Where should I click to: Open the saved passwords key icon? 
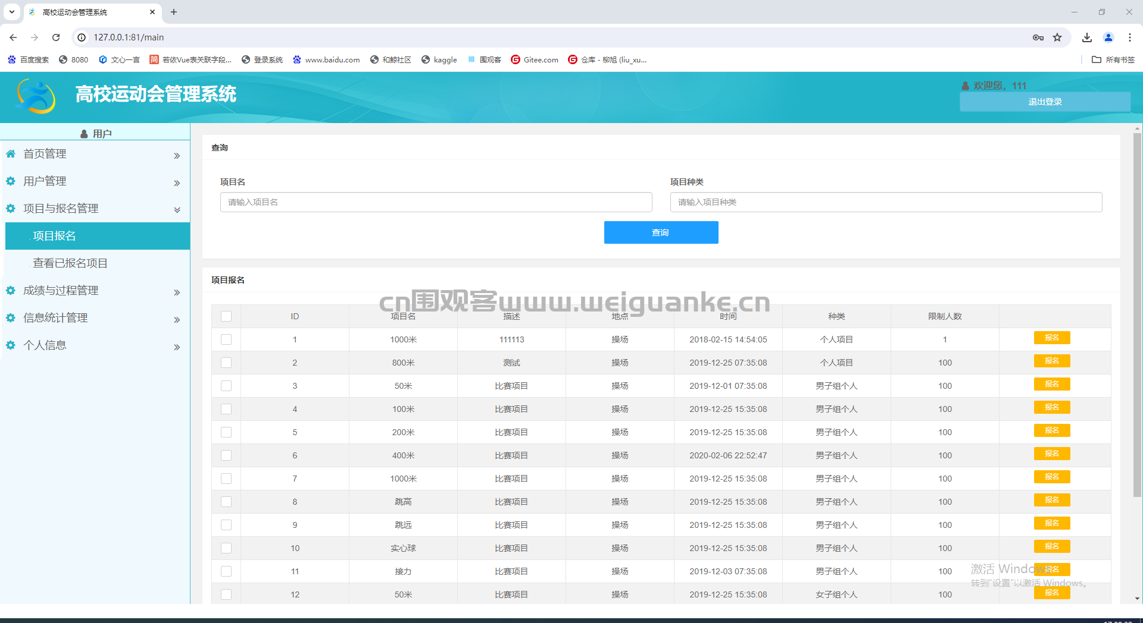coord(1038,37)
